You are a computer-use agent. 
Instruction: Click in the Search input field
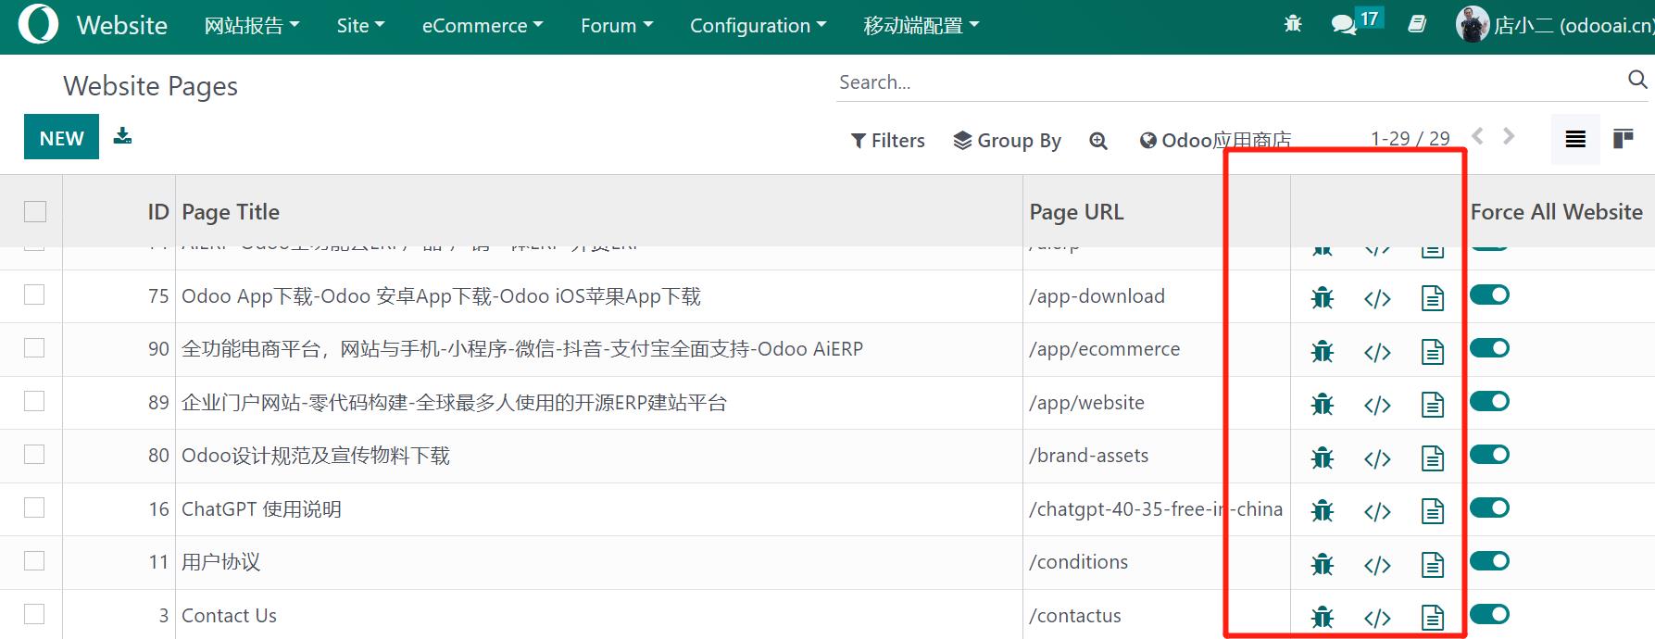[1230, 81]
